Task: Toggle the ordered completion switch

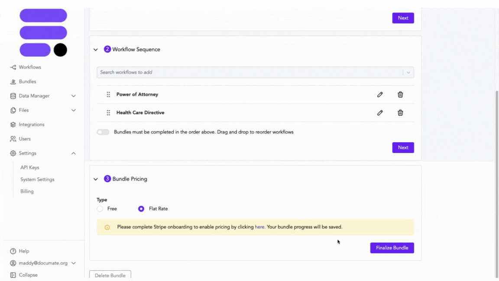Action: 103,132
